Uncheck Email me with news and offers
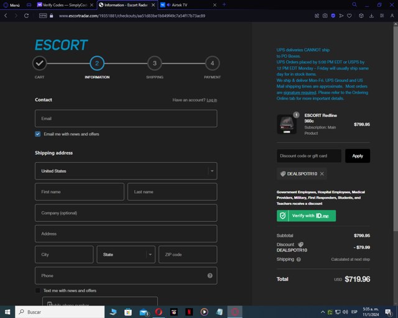398x318 pixels. click(x=37, y=134)
